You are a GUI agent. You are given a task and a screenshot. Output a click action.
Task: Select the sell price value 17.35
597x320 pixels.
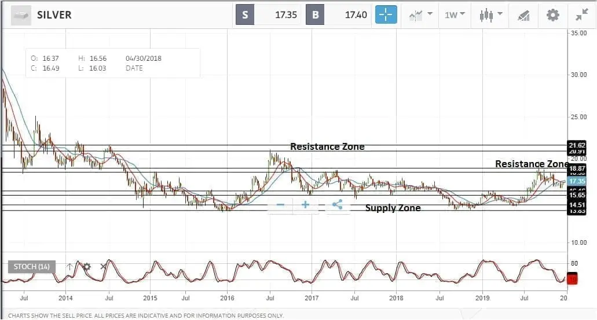click(285, 15)
